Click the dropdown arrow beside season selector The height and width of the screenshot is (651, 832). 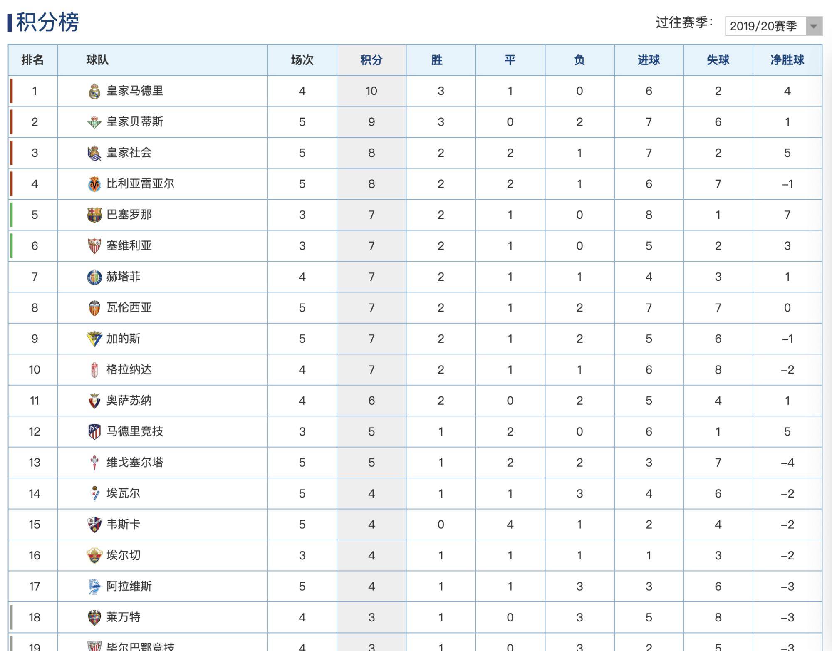tap(813, 26)
